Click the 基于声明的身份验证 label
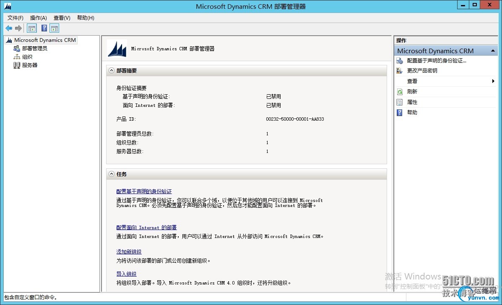Image resolution: width=502 pixels, height=305 pixels. (146, 96)
